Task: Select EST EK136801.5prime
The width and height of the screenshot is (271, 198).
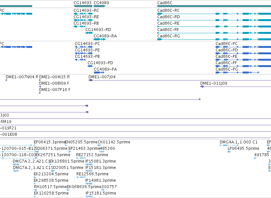Action: click(x=67, y=161)
